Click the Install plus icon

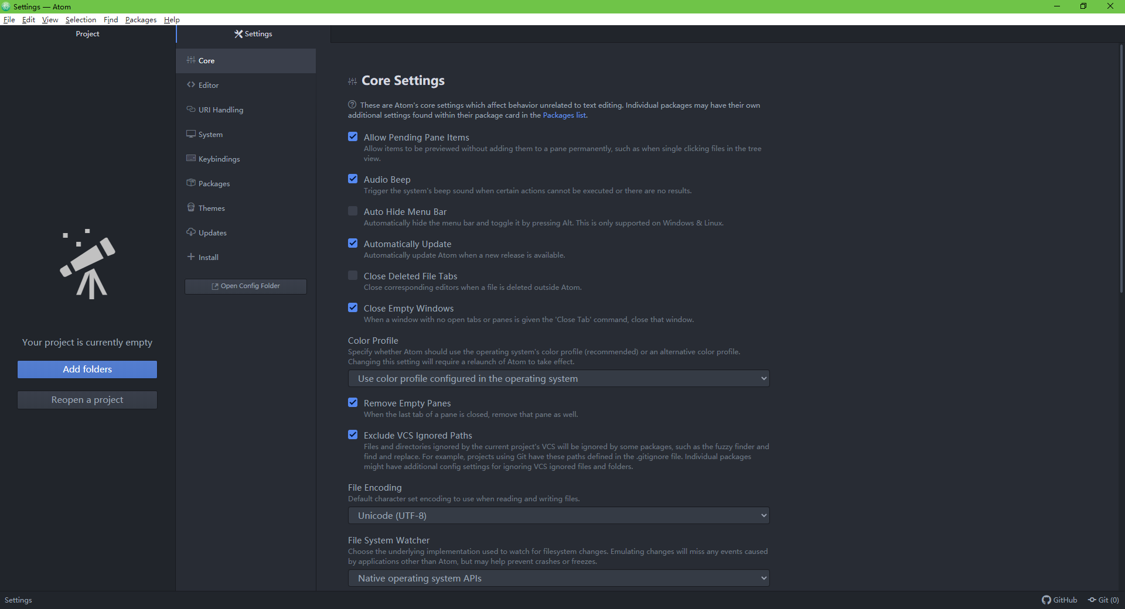coord(191,257)
